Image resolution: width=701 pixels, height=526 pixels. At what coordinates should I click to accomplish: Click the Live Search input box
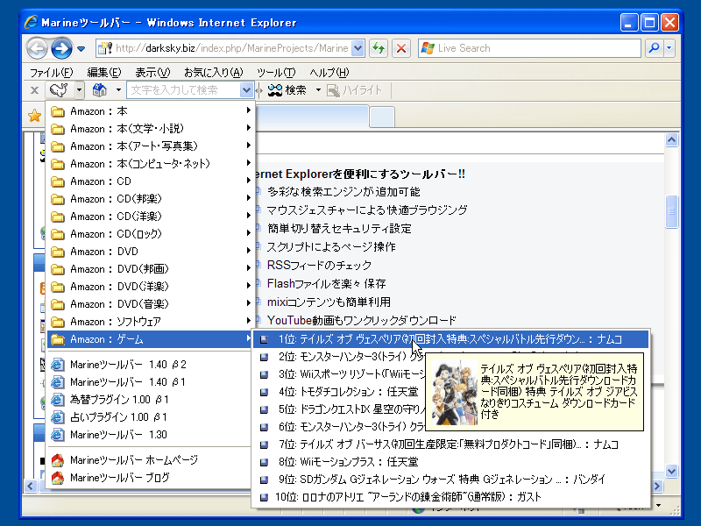point(529,48)
